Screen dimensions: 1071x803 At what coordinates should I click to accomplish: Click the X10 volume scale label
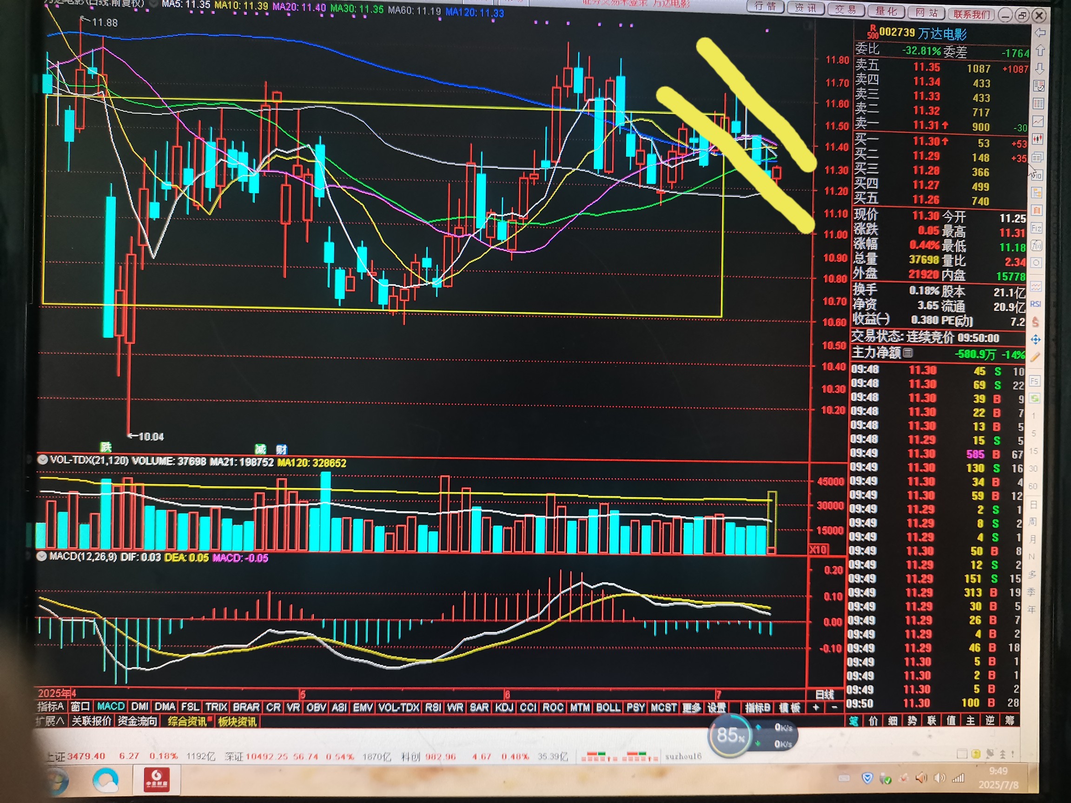(818, 549)
